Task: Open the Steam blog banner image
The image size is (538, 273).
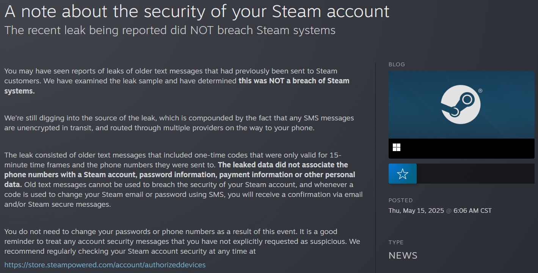Action: 461,105
